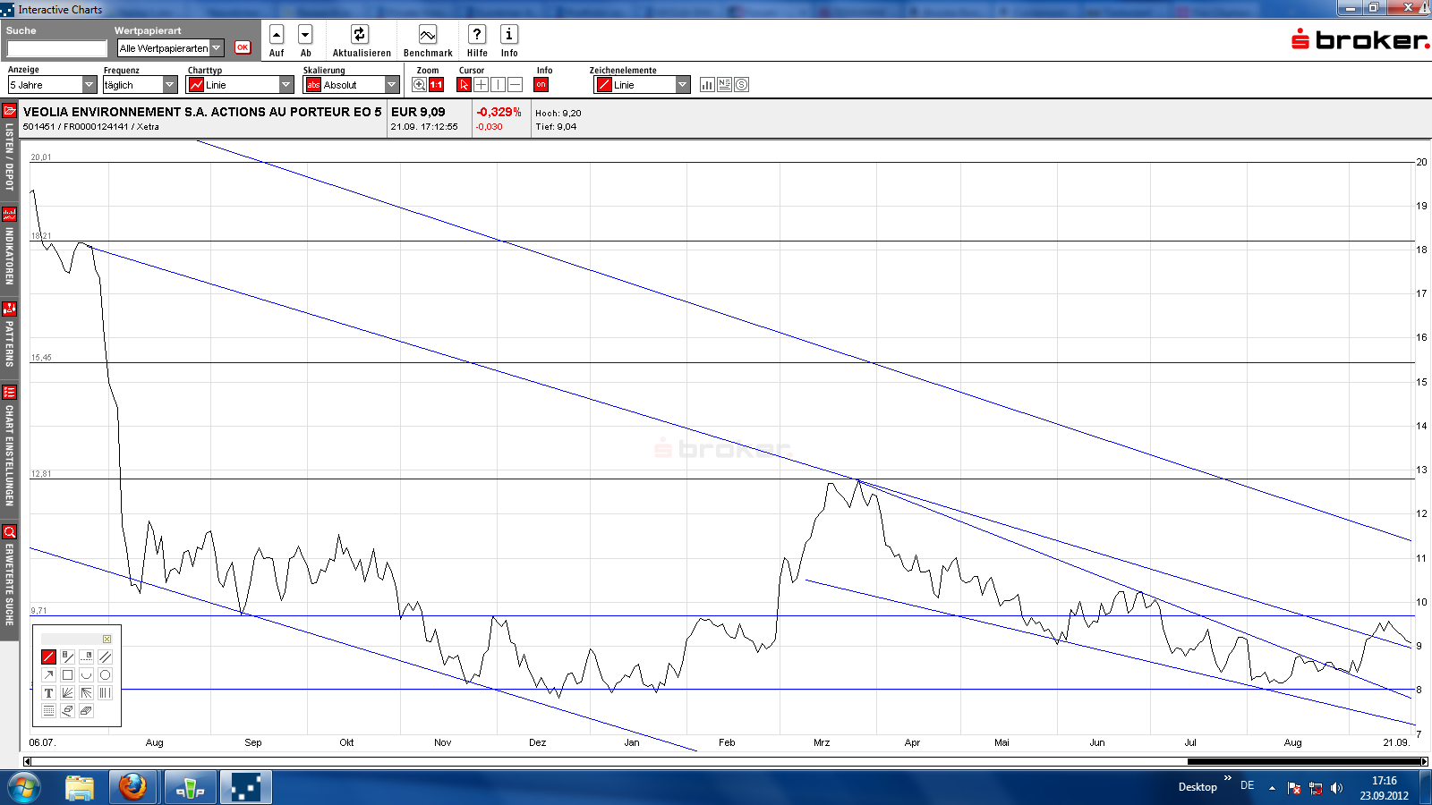
Task: Click the zoom magnifier icon
Action: coord(419,85)
